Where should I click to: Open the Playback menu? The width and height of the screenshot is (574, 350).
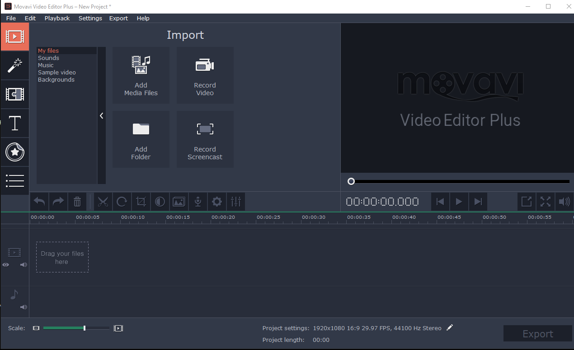tap(57, 18)
